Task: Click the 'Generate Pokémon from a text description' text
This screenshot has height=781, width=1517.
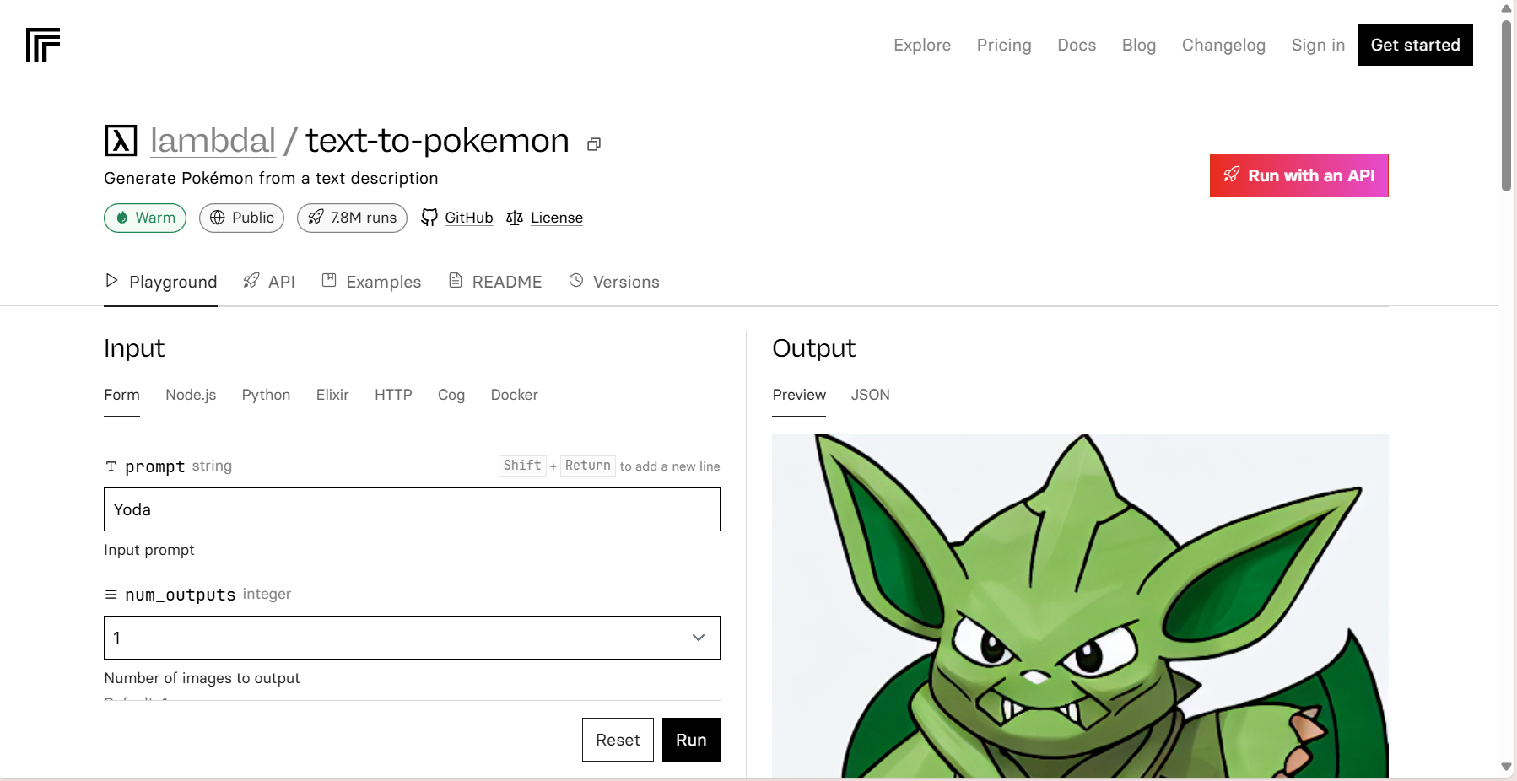Action: (271, 178)
